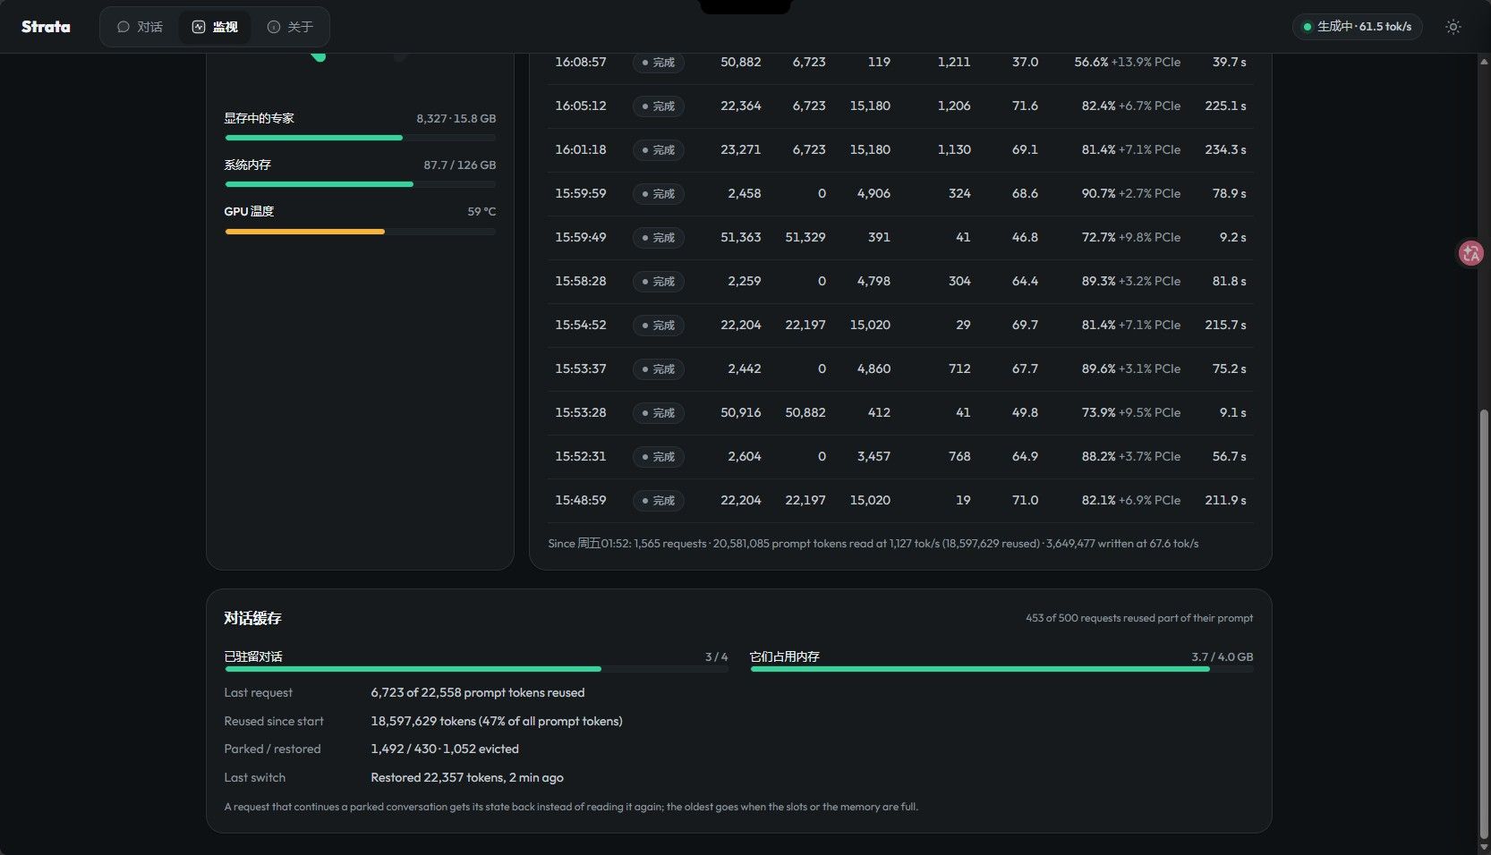Click the 16:01:18 timestamp
The width and height of the screenshot is (1491, 855).
pyautogui.click(x=580, y=149)
